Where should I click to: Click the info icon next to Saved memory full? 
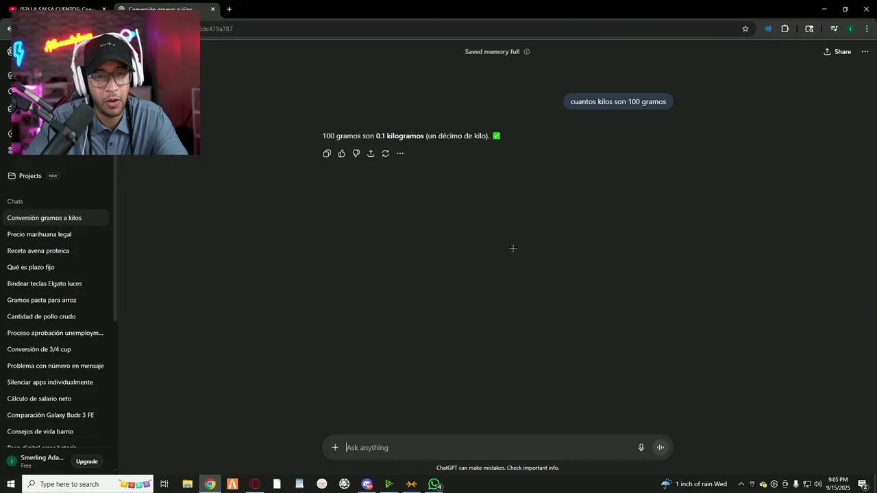click(x=527, y=51)
